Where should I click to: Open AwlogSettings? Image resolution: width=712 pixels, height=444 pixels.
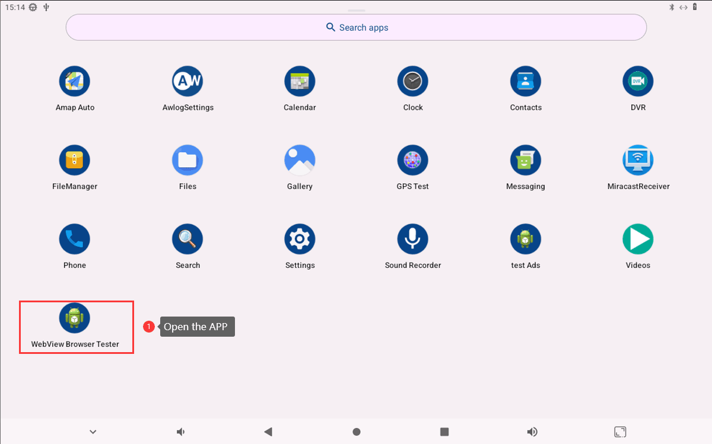point(187,81)
